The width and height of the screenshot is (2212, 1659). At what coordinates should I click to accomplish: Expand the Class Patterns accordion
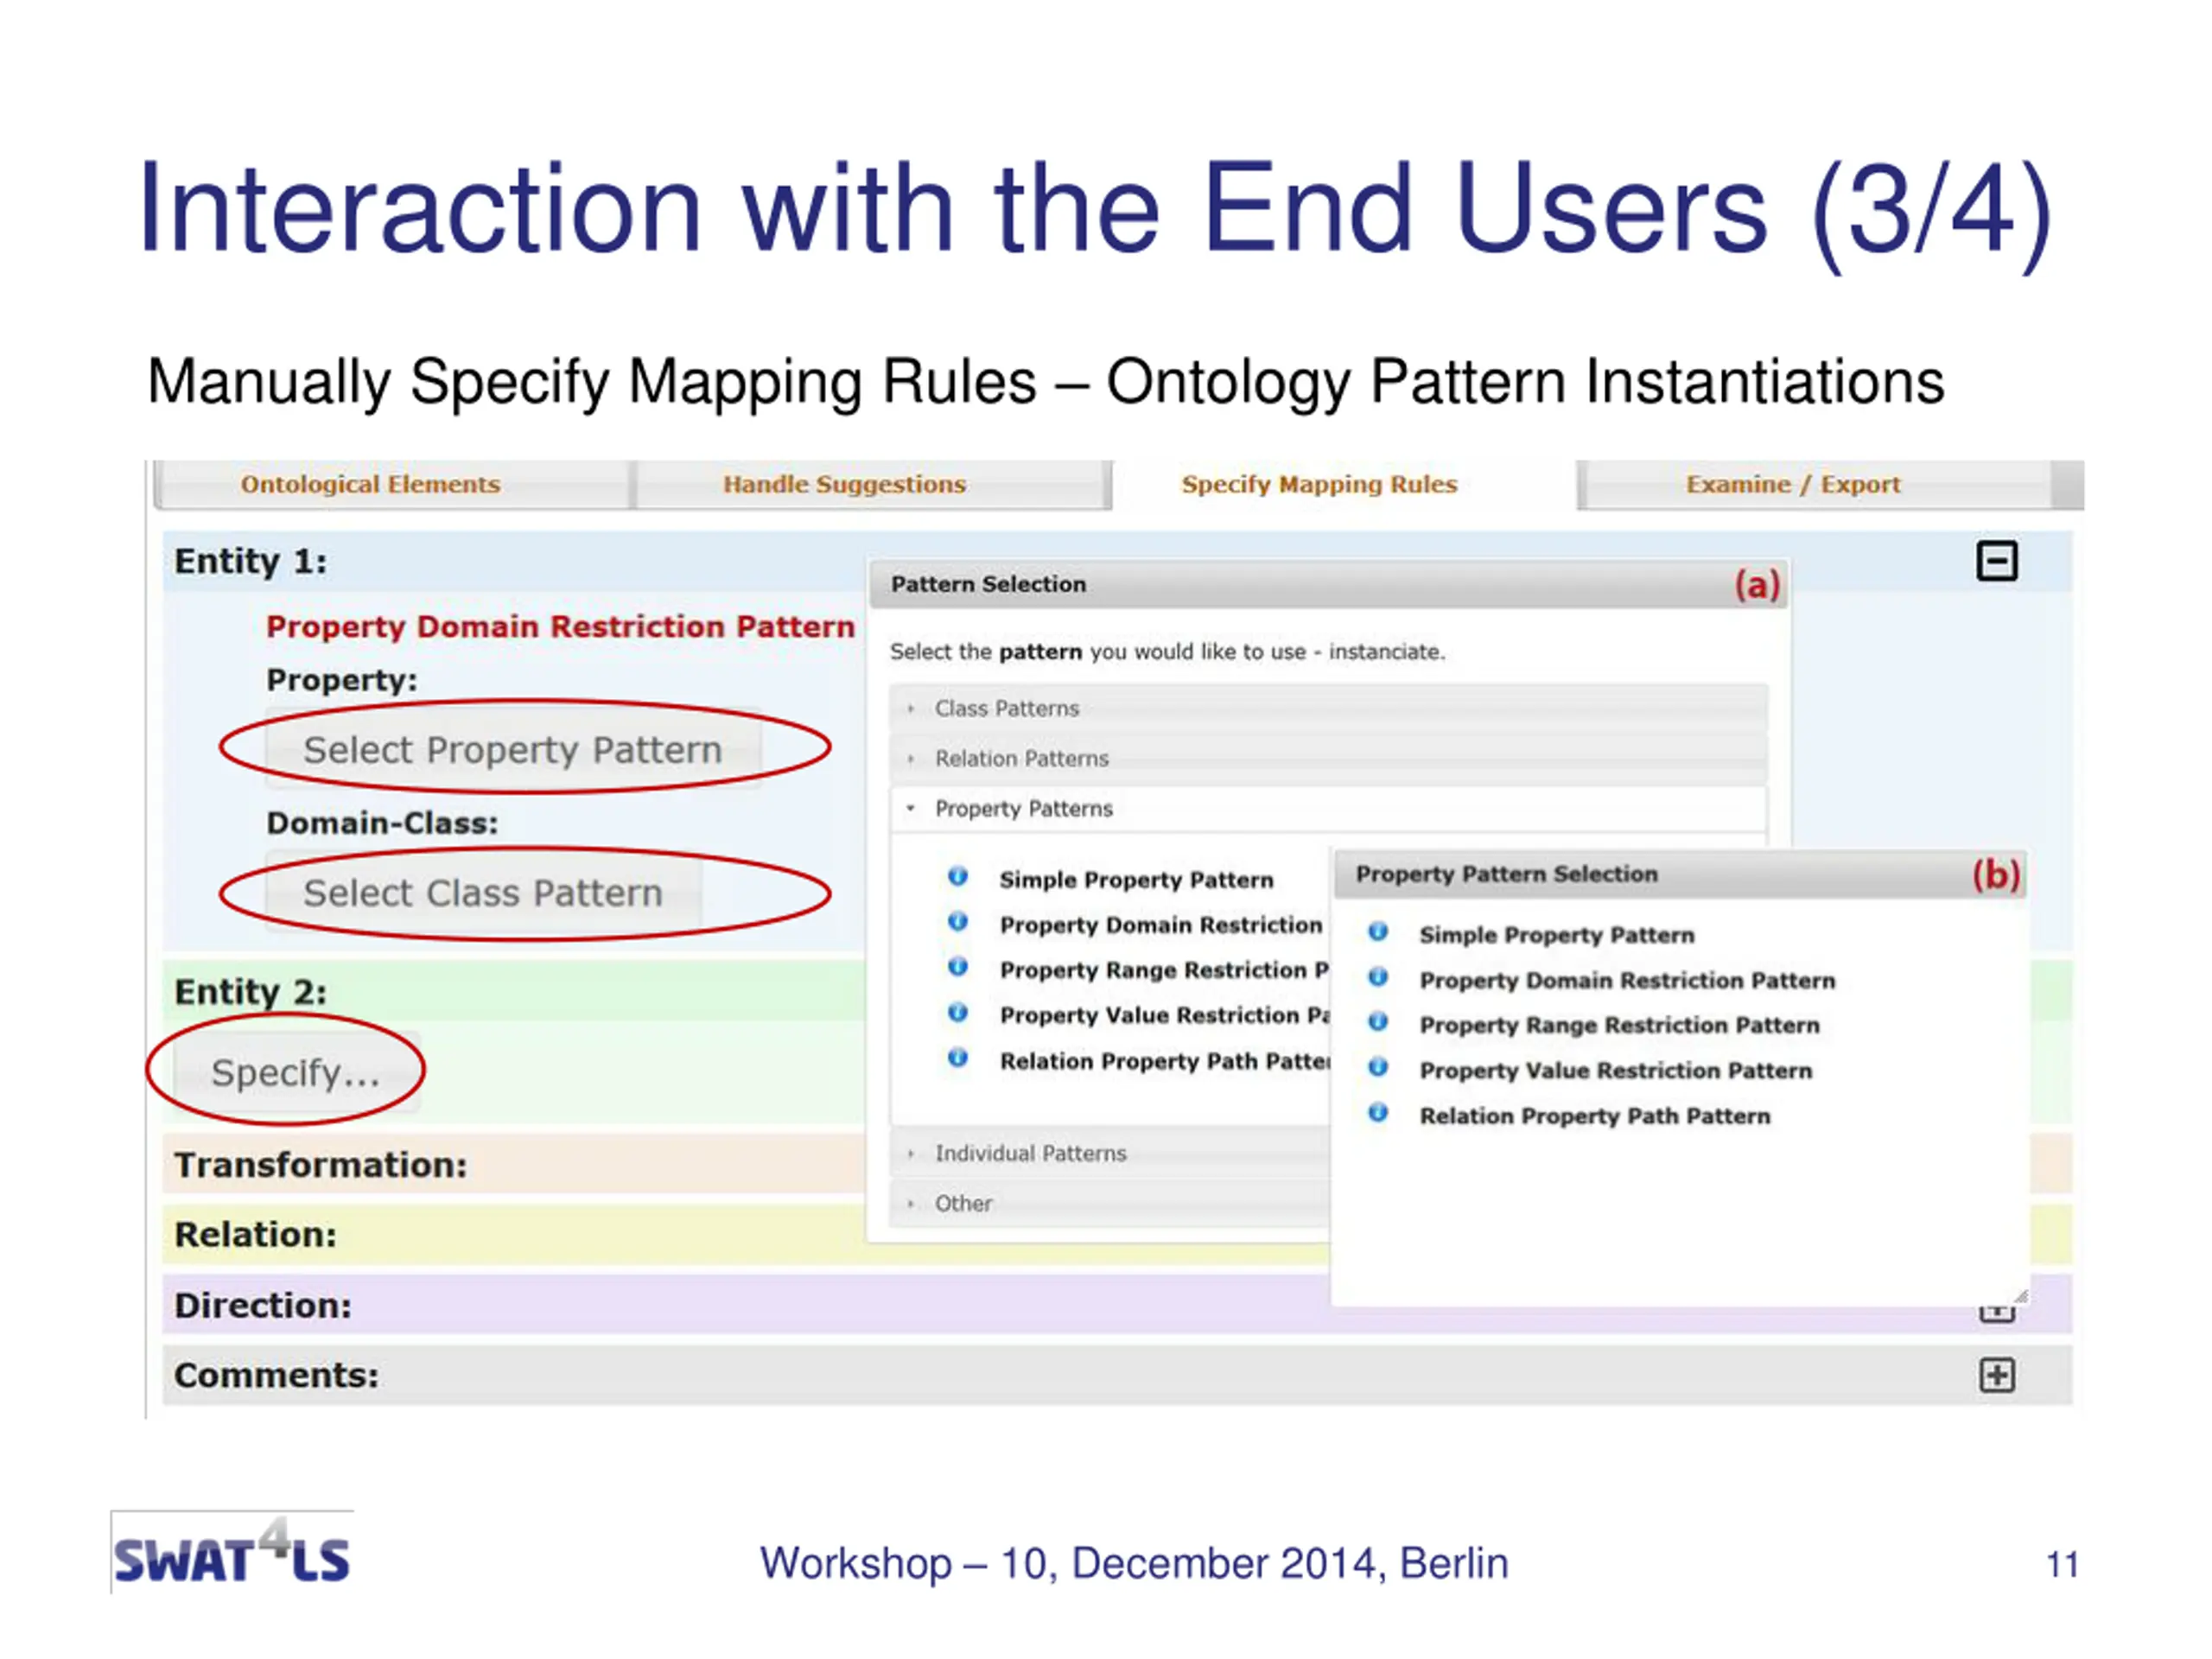(x=1328, y=708)
